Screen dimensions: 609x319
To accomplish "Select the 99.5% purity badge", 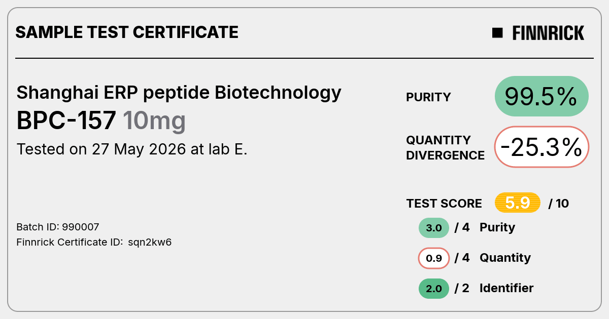I will point(542,96).
